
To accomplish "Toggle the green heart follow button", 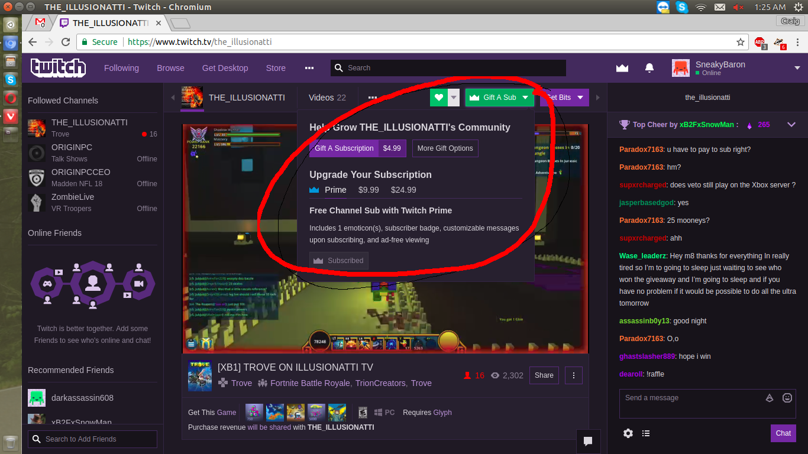I will coord(438,98).
